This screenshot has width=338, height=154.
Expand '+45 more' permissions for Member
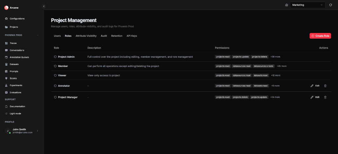282,66
